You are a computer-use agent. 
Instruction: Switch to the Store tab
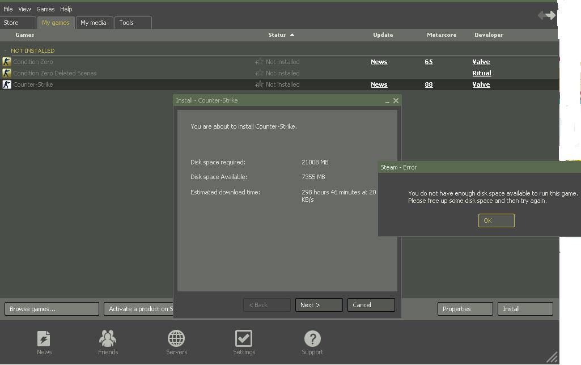(18, 23)
